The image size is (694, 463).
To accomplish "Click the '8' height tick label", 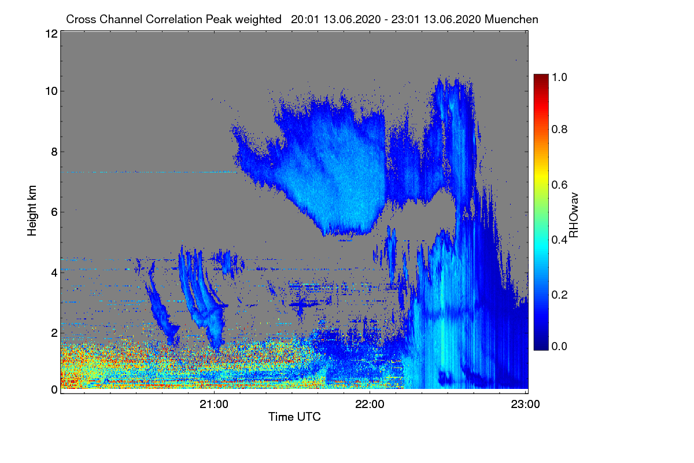I will 53,152.
